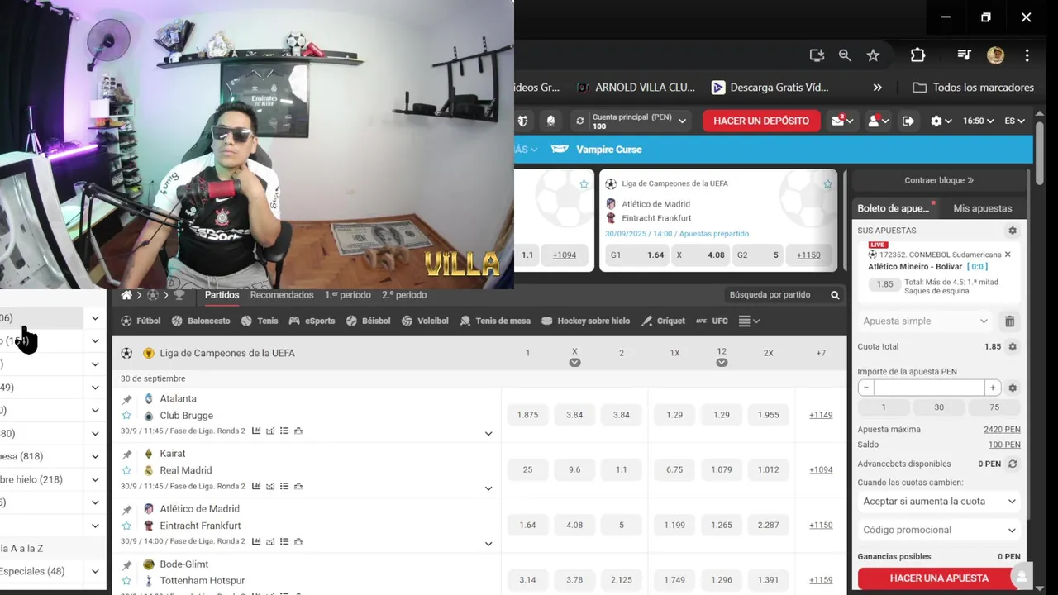
Task: Open +1150 markets on the featured card
Action: coord(808,255)
